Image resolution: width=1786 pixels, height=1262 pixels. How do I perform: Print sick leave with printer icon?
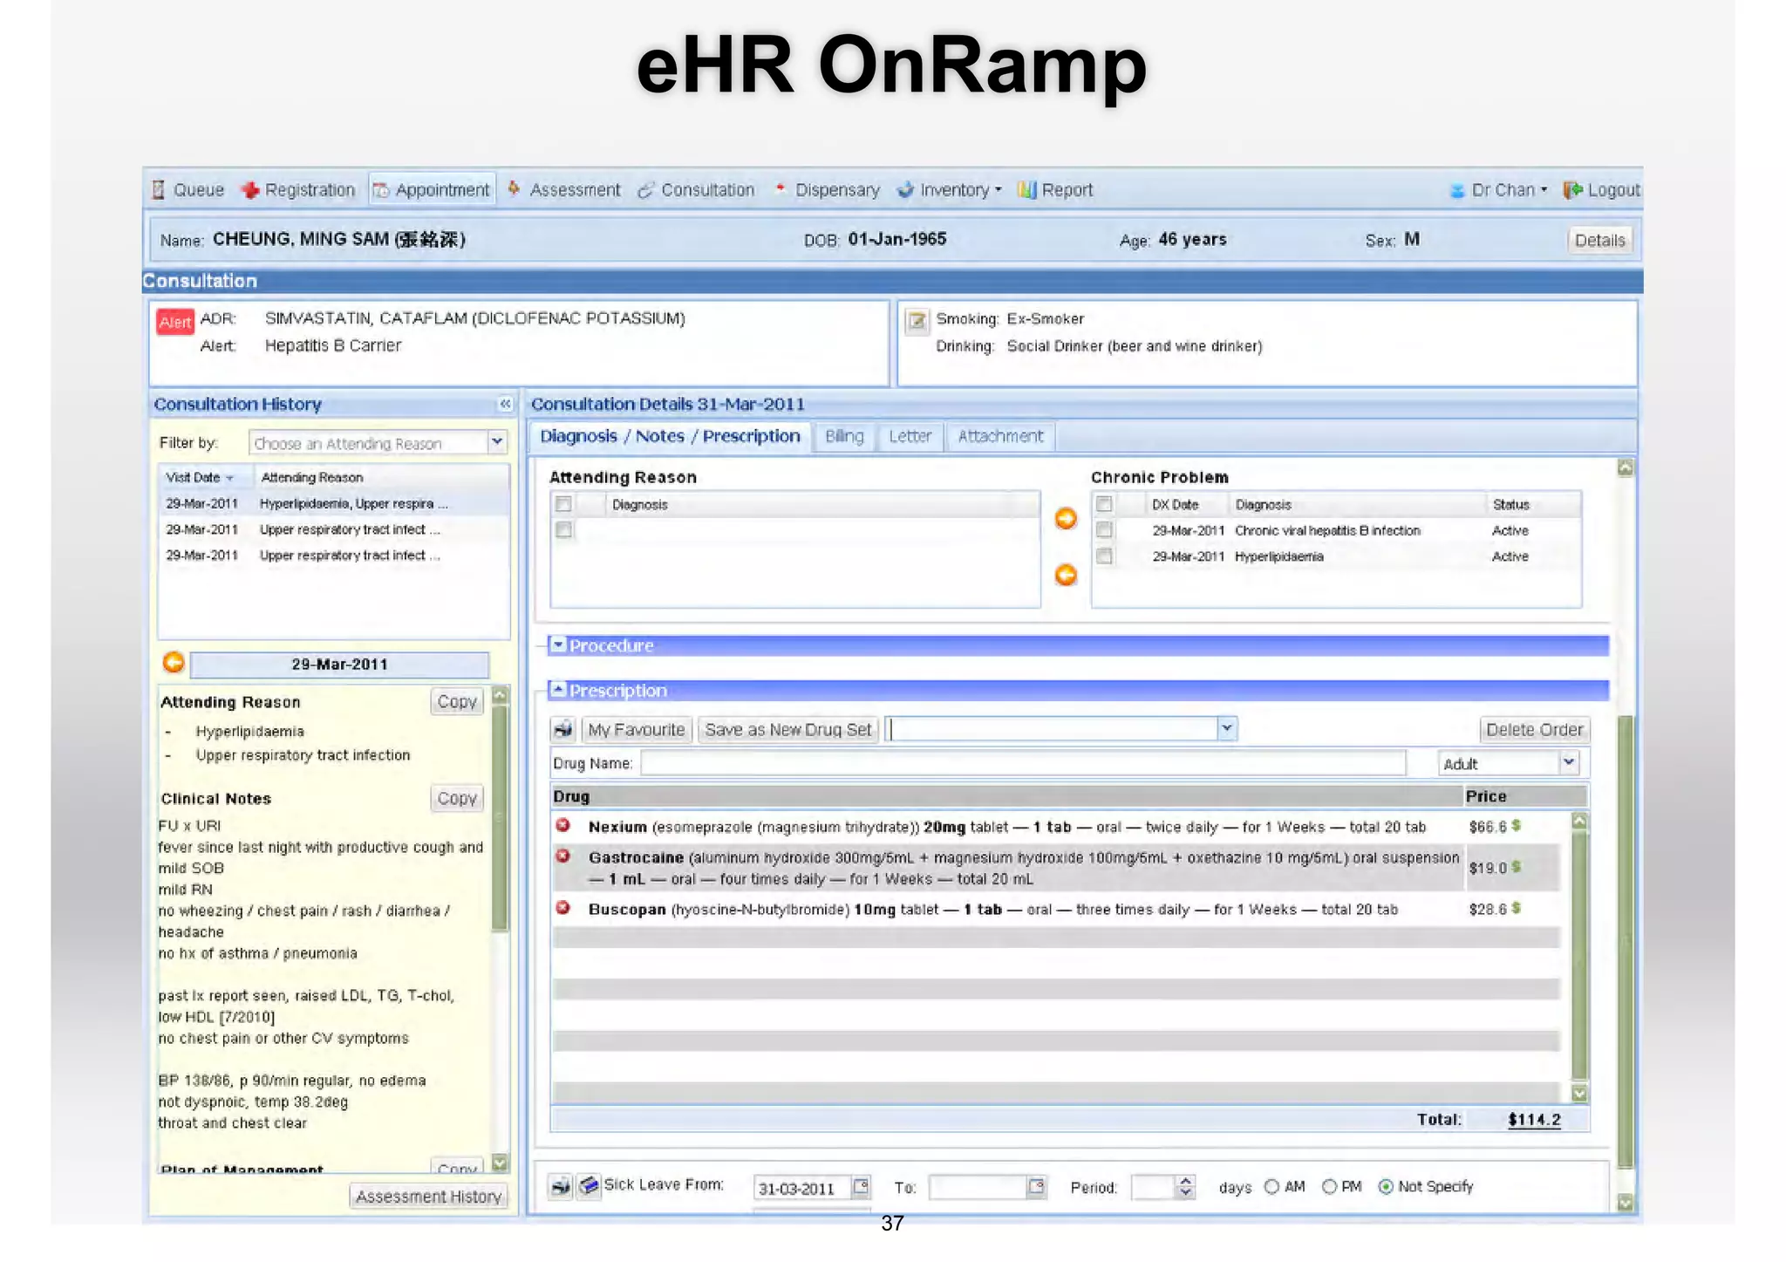(560, 1185)
